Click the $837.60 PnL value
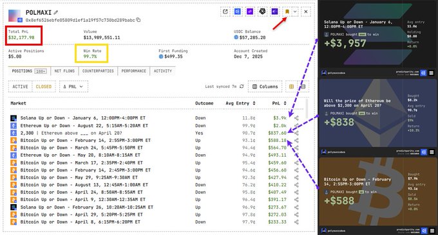Screen dimensions: 438x235 coord(277,133)
